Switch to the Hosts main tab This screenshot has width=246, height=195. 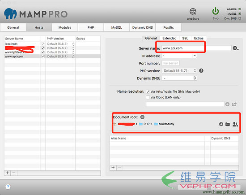[x=39, y=27]
